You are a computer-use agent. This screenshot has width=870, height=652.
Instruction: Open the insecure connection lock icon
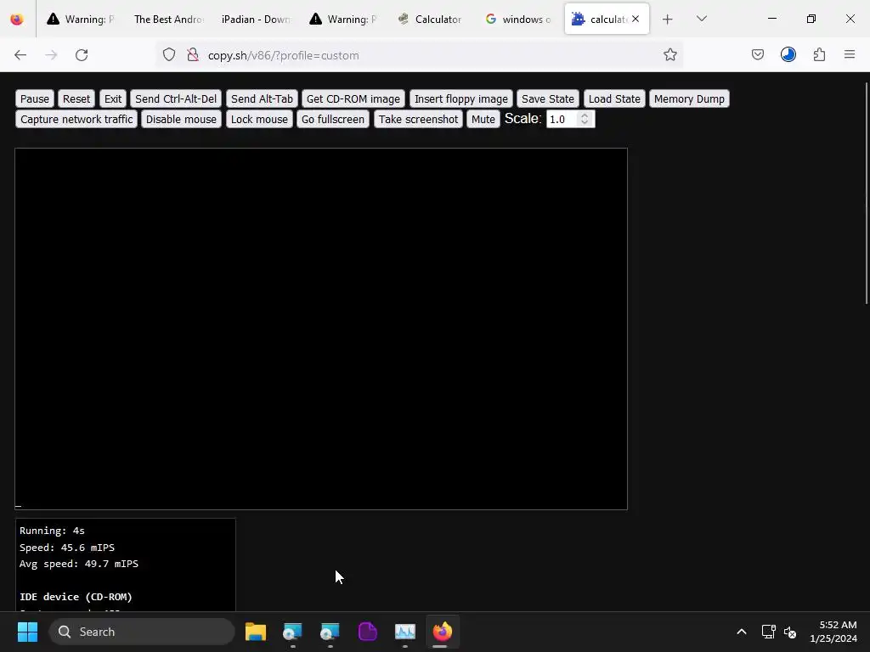(193, 55)
